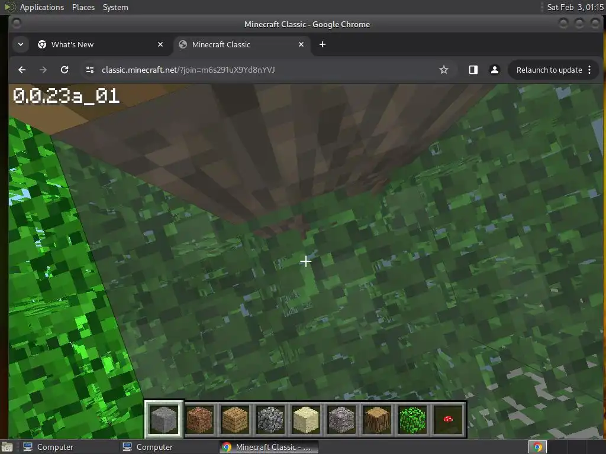Click the forward navigation arrow

coord(43,70)
